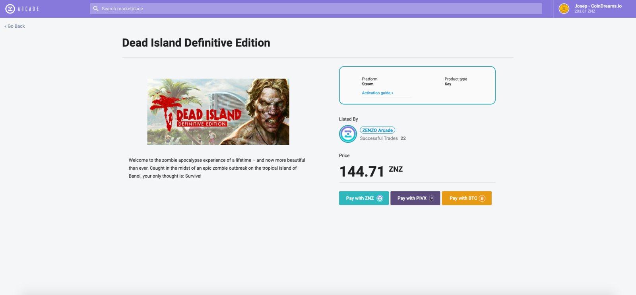Click the ZENZO Arcade logo
636x295 pixels.
22,9
